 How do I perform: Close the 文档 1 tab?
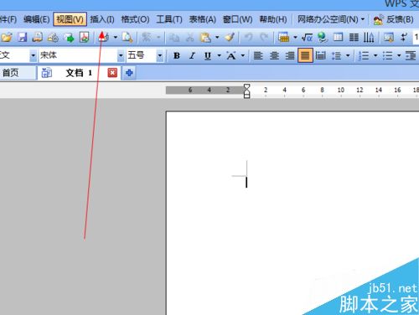click(112, 73)
